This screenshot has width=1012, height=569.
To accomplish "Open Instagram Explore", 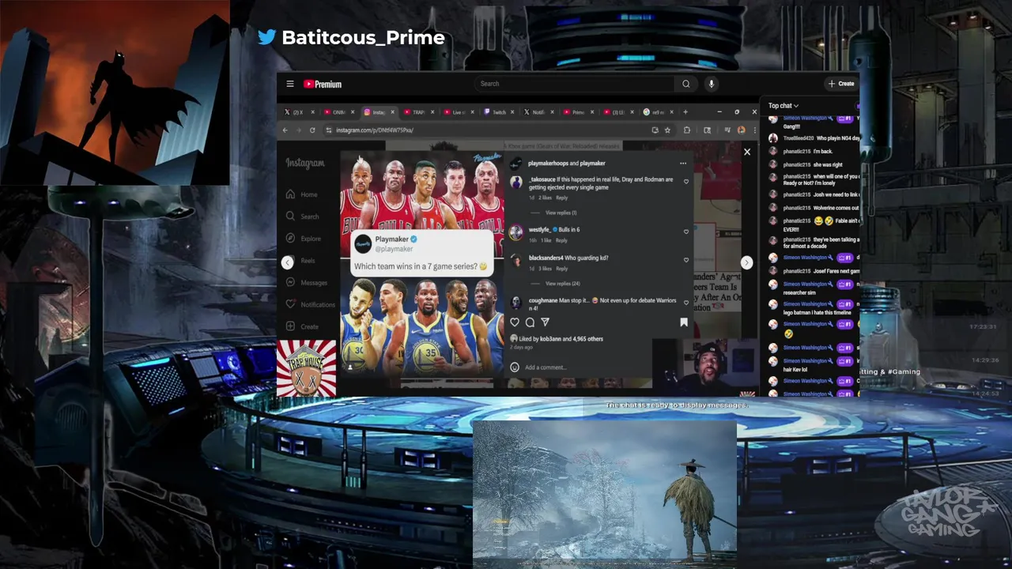I will (304, 239).
